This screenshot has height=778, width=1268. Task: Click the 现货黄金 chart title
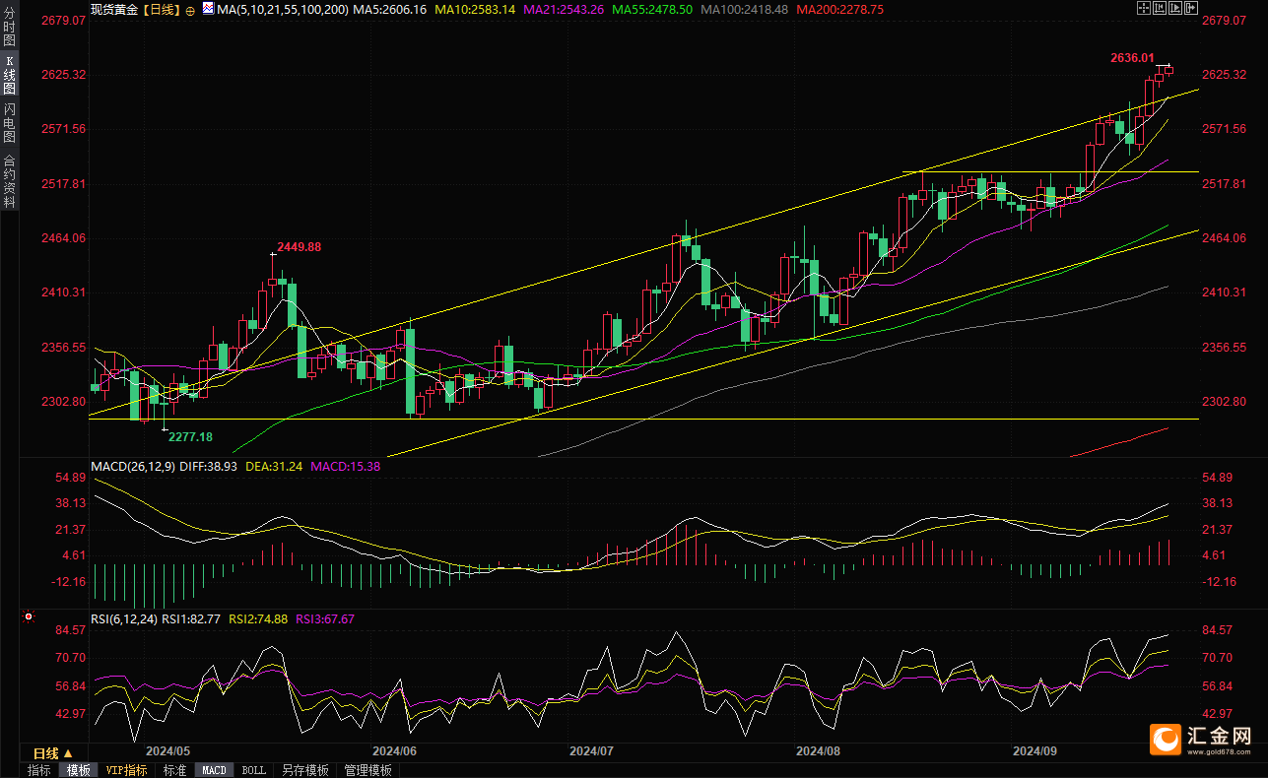pyautogui.click(x=112, y=9)
